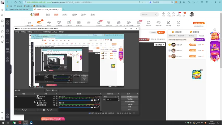Open the gauge task icon in Douyu toolbar
This screenshot has width=222, height=125.
tap(148, 22)
